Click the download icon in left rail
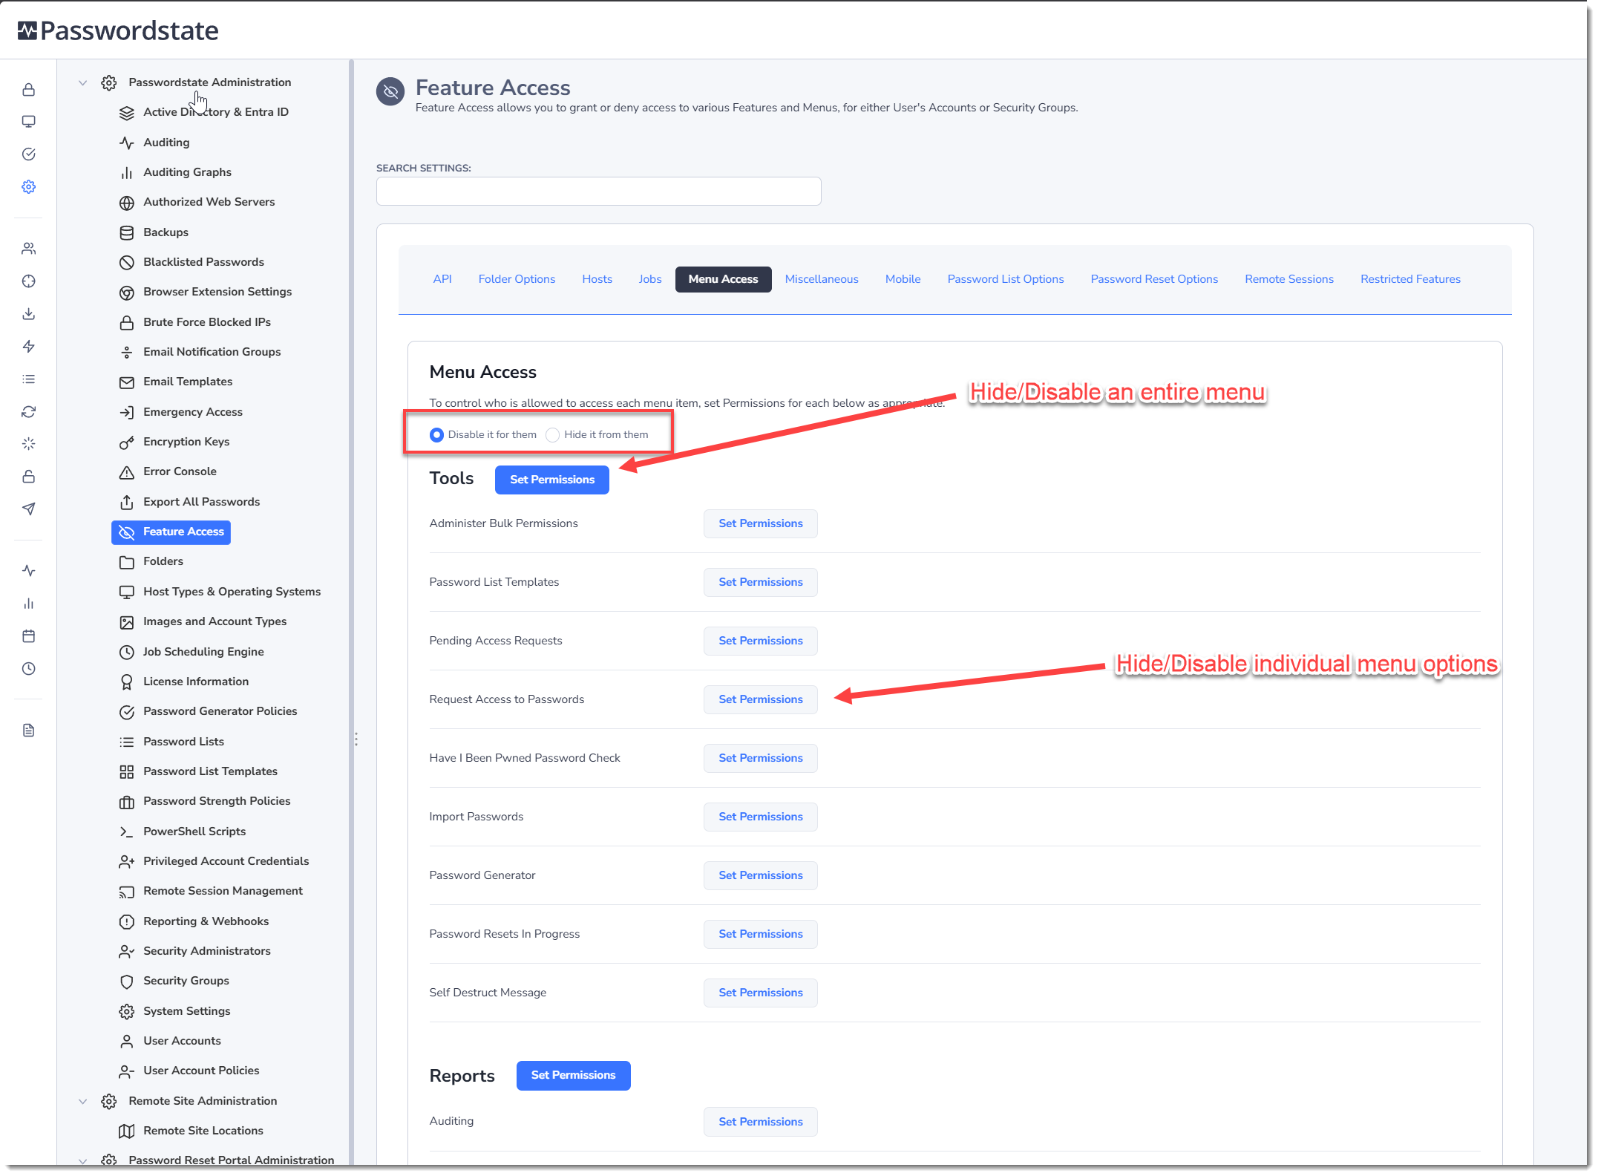 tap(29, 314)
